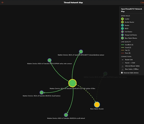Click the Non-Fabric / Offline symbol

(x=122, y=70)
